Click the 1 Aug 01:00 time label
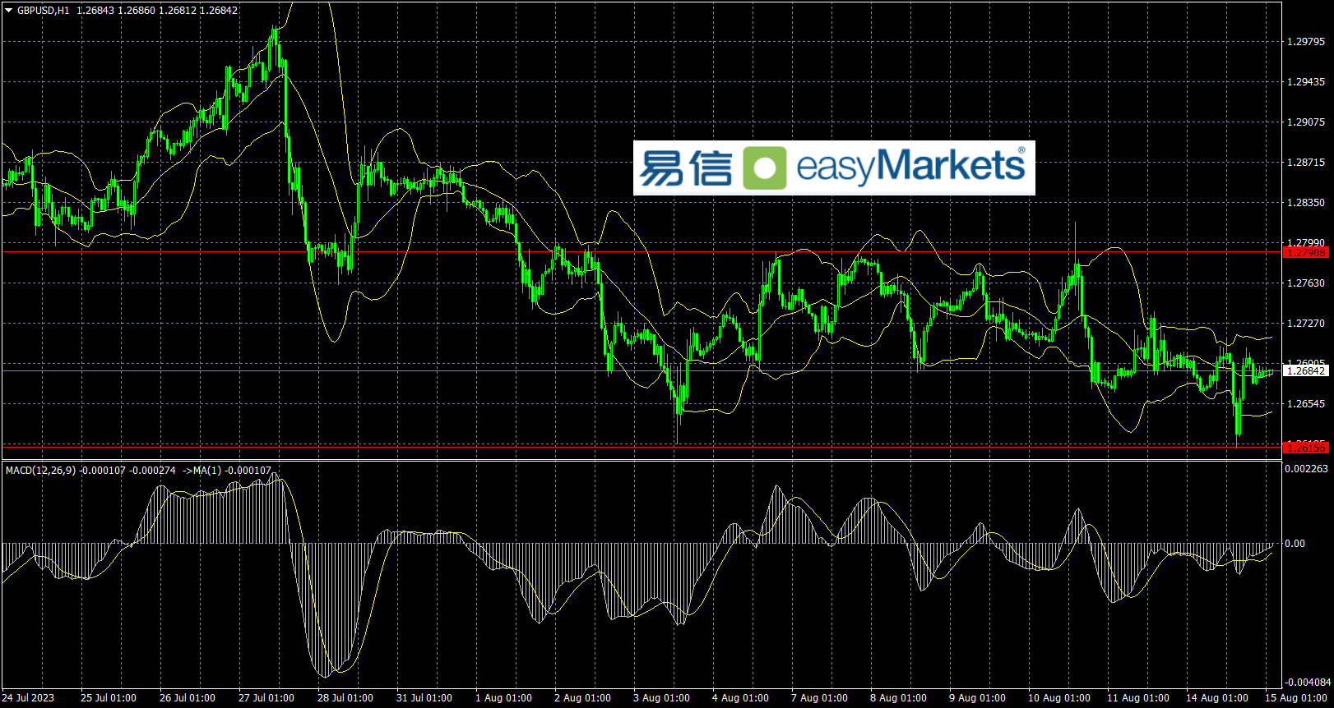 coord(503,698)
